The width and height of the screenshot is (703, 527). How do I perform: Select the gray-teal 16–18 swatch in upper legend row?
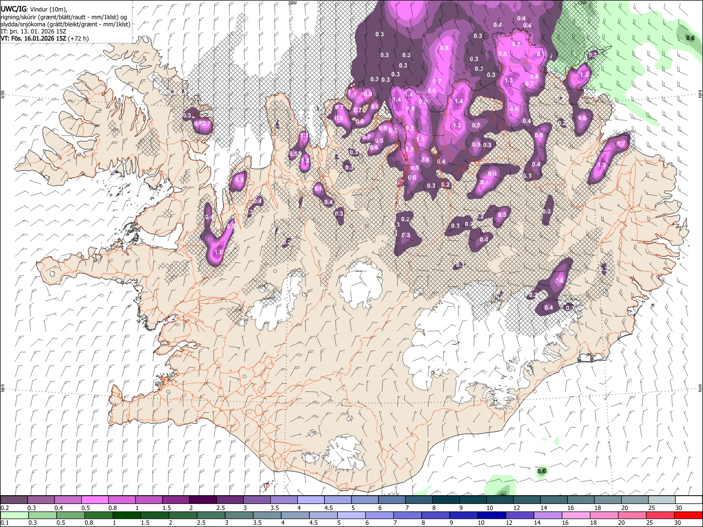(581, 500)
